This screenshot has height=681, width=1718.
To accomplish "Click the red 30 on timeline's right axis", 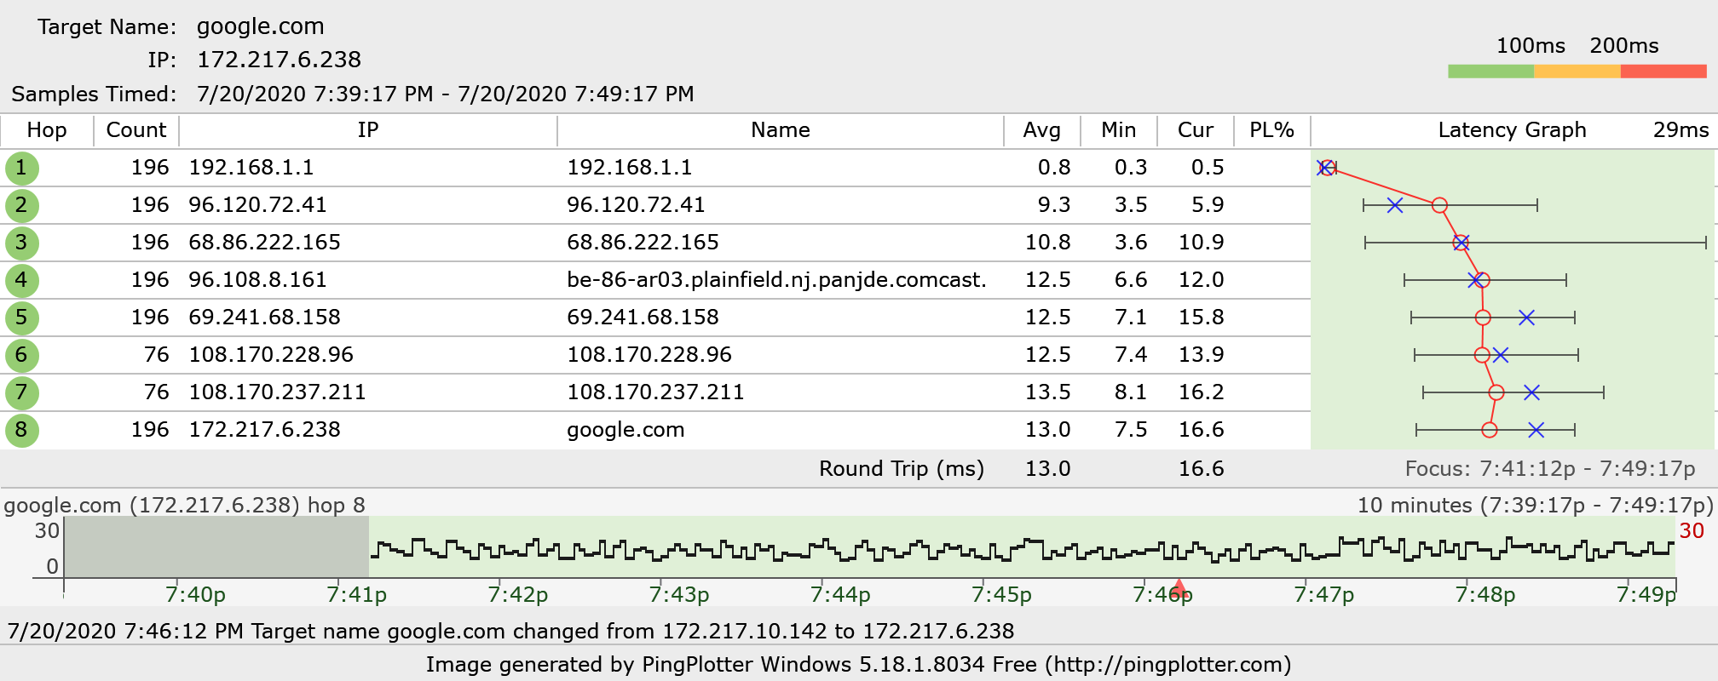I will 1692,531.
